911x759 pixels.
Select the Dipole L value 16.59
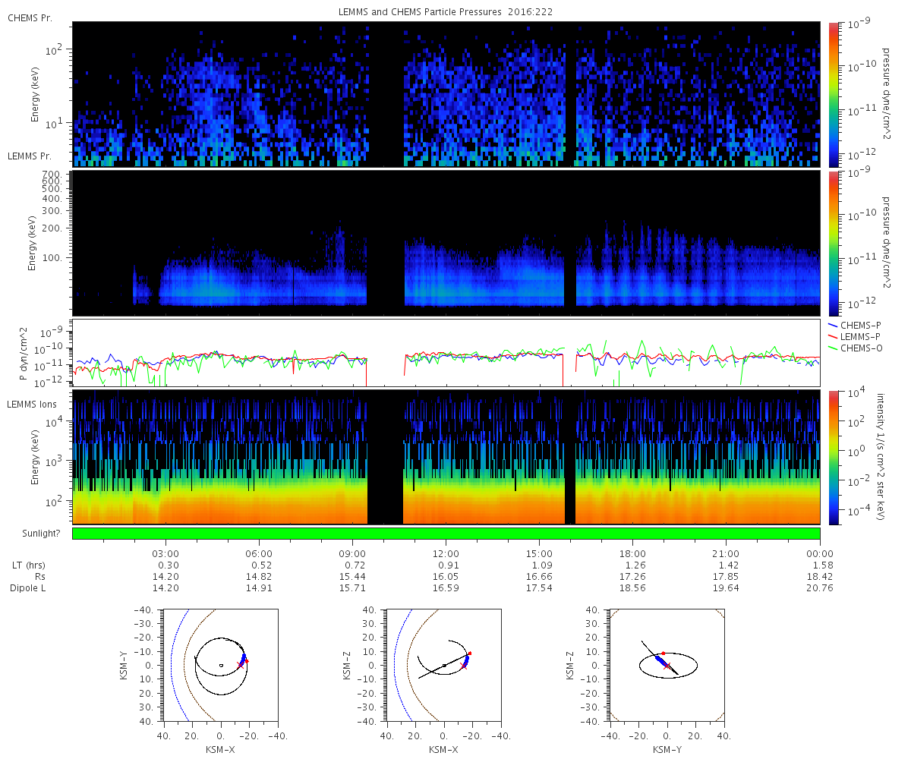click(x=447, y=588)
